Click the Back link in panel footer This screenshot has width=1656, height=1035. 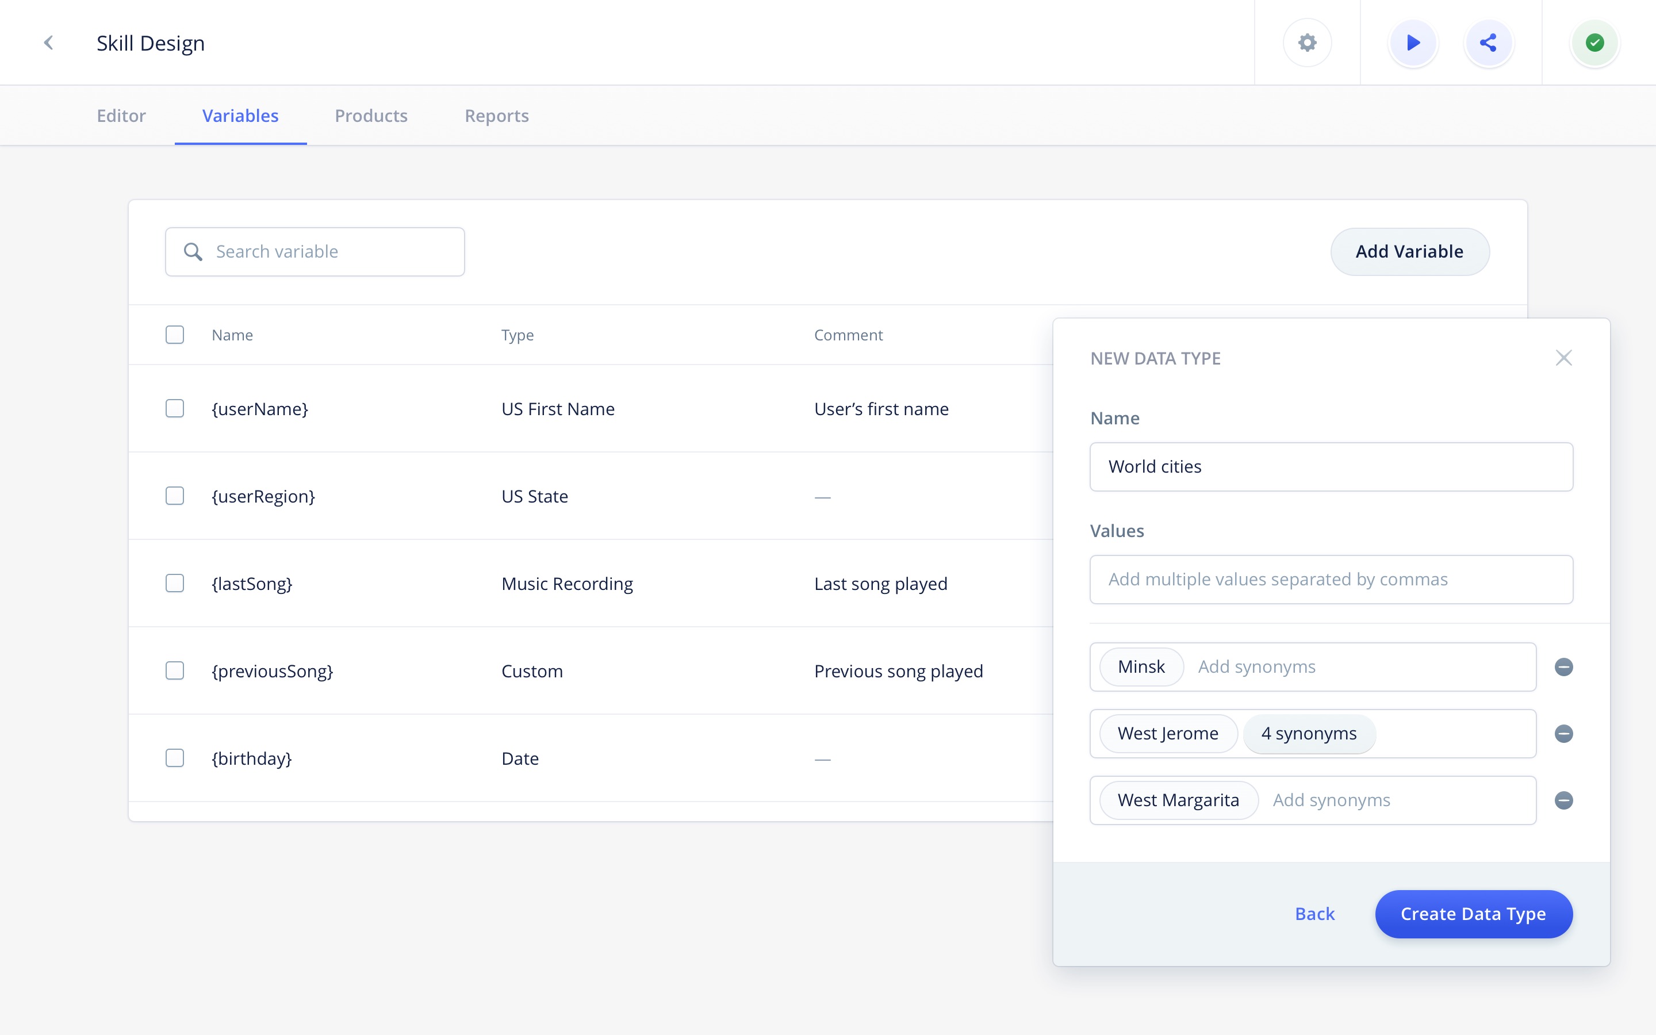point(1314,914)
